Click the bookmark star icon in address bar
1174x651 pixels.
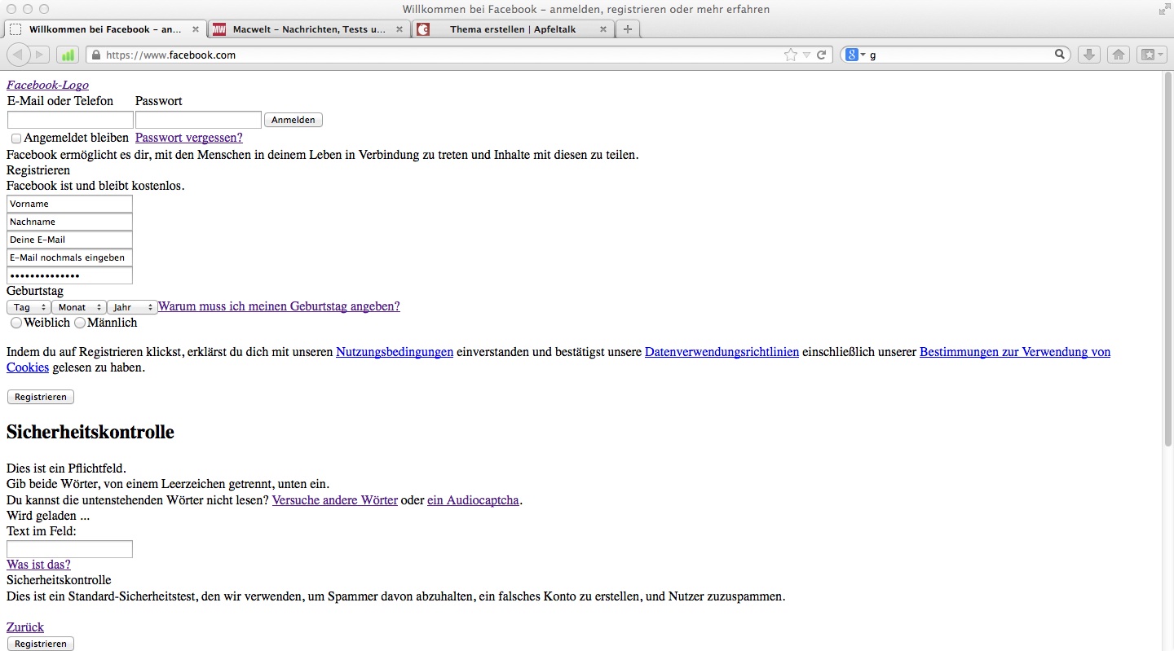[790, 55]
